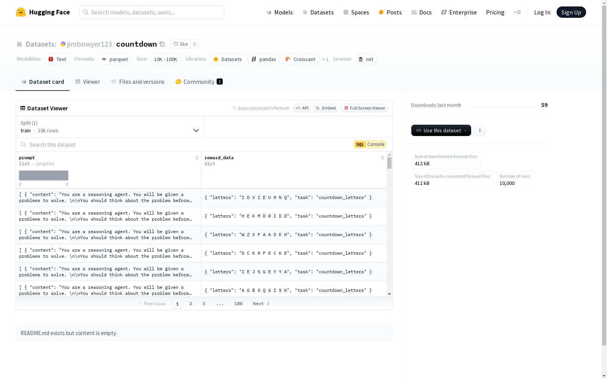This screenshot has width=607, height=379.
Task: Open the three-dot more options button
Action: click(x=480, y=130)
